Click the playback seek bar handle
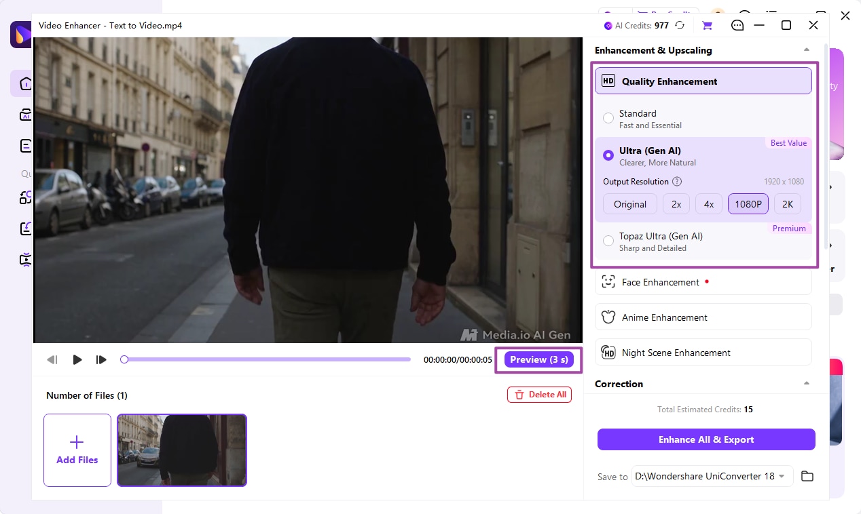The image size is (861, 514). [124, 359]
